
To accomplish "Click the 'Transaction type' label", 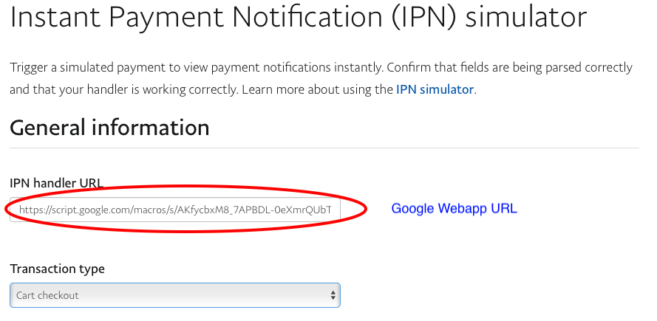I will coord(58,269).
